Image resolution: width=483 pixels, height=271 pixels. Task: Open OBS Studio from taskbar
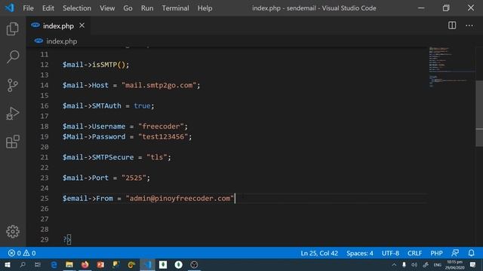(x=194, y=264)
